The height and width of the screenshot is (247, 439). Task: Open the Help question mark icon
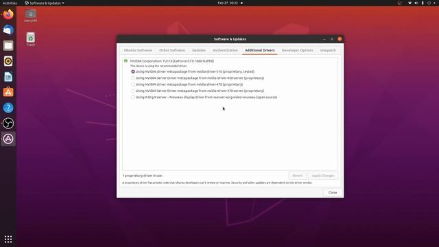[x=8, y=108]
